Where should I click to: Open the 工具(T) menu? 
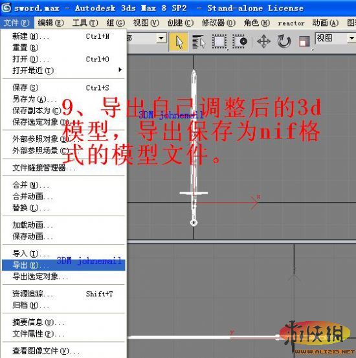[85, 23]
